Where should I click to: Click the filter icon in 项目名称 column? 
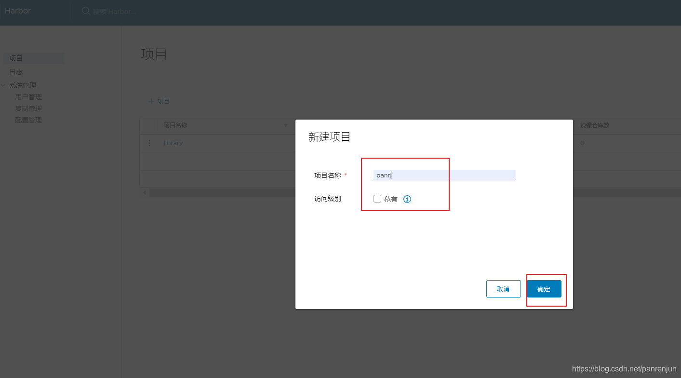tap(286, 125)
